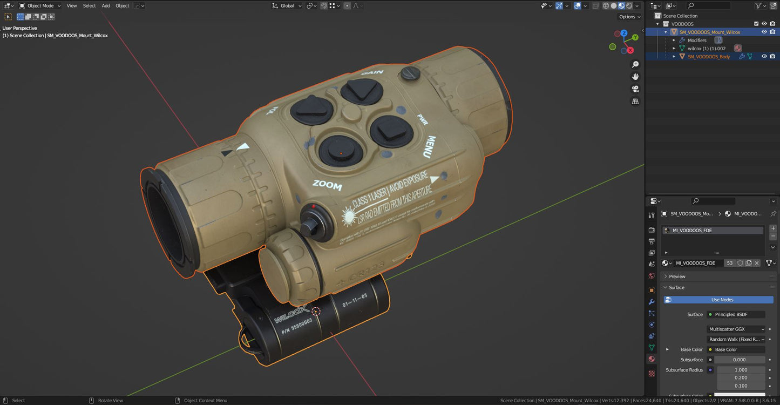Hide SM_VOODOOS_Body in the viewport
This screenshot has height=405, width=780.
pos(764,56)
